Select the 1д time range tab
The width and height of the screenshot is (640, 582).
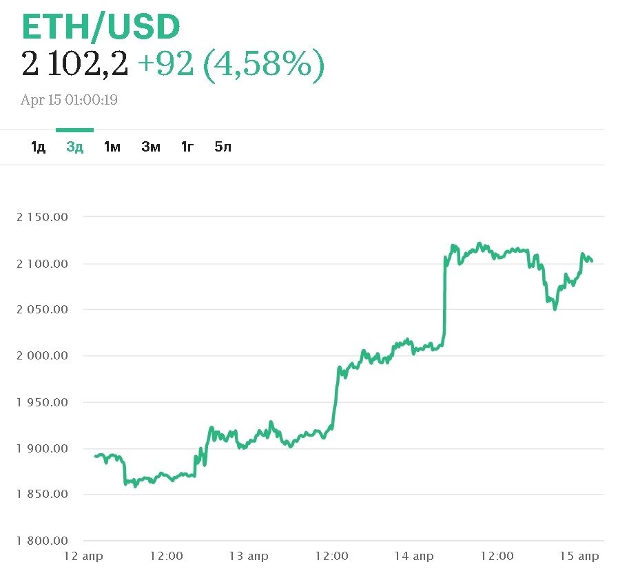[38, 147]
